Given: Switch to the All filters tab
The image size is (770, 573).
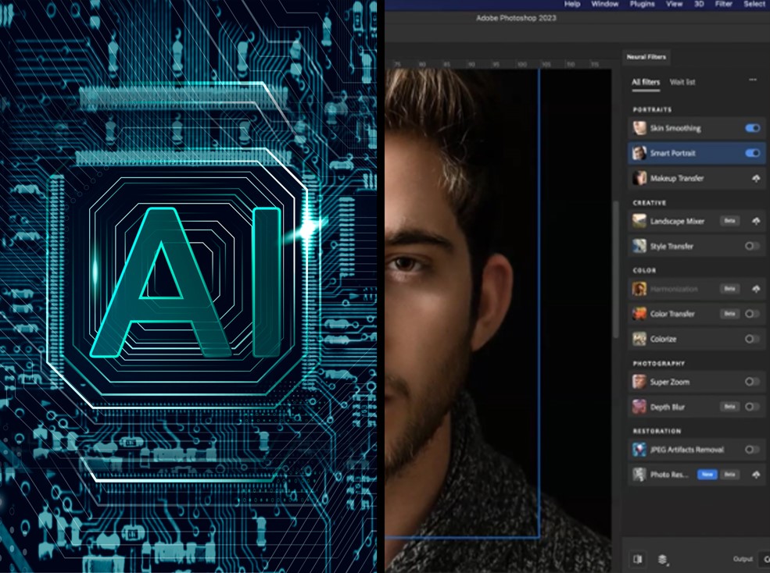Looking at the screenshot, I should [646, 82].
